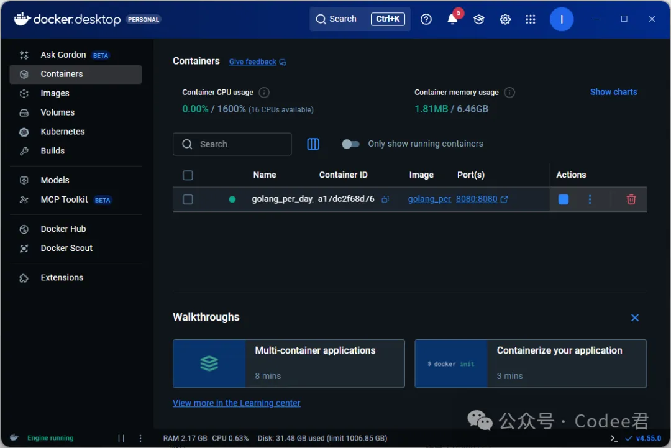Screen dimensions: 671x448
Task: Open more actions menu for golang_per_day
Action: point(590,199)
